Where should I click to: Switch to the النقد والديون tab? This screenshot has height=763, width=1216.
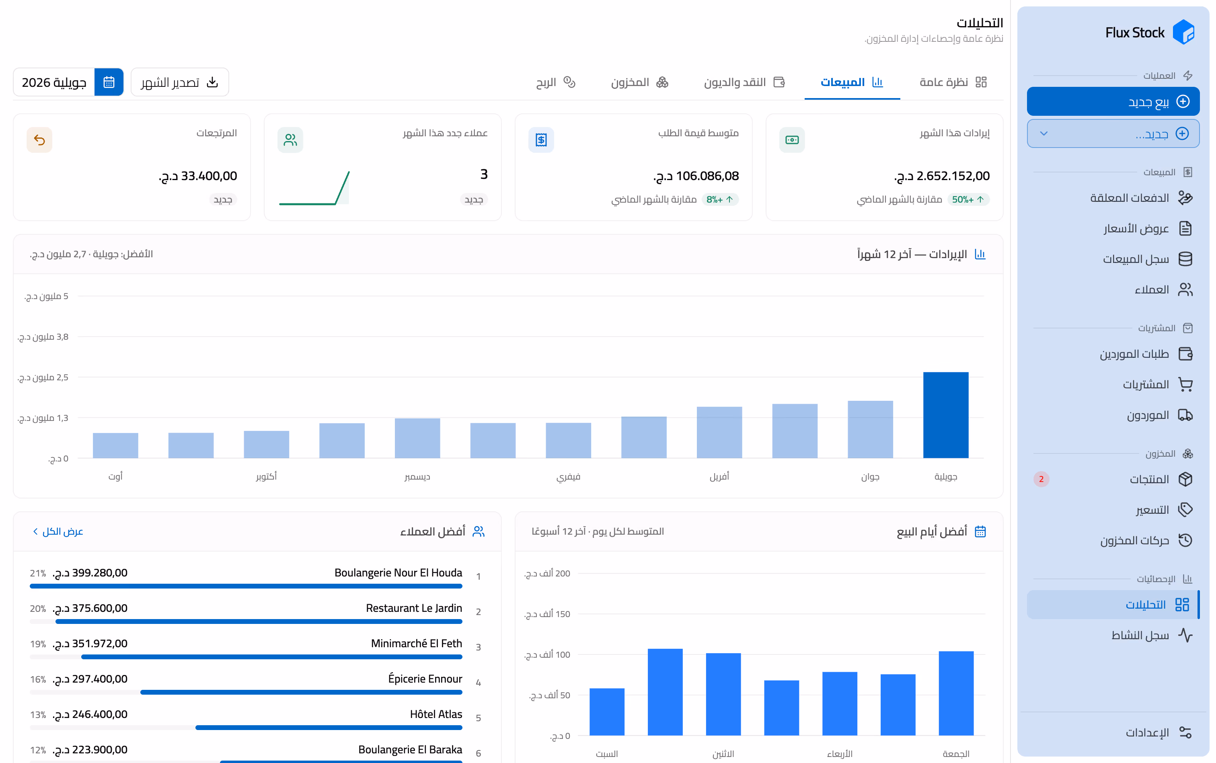pyautogui.click(x=744, y=82)
